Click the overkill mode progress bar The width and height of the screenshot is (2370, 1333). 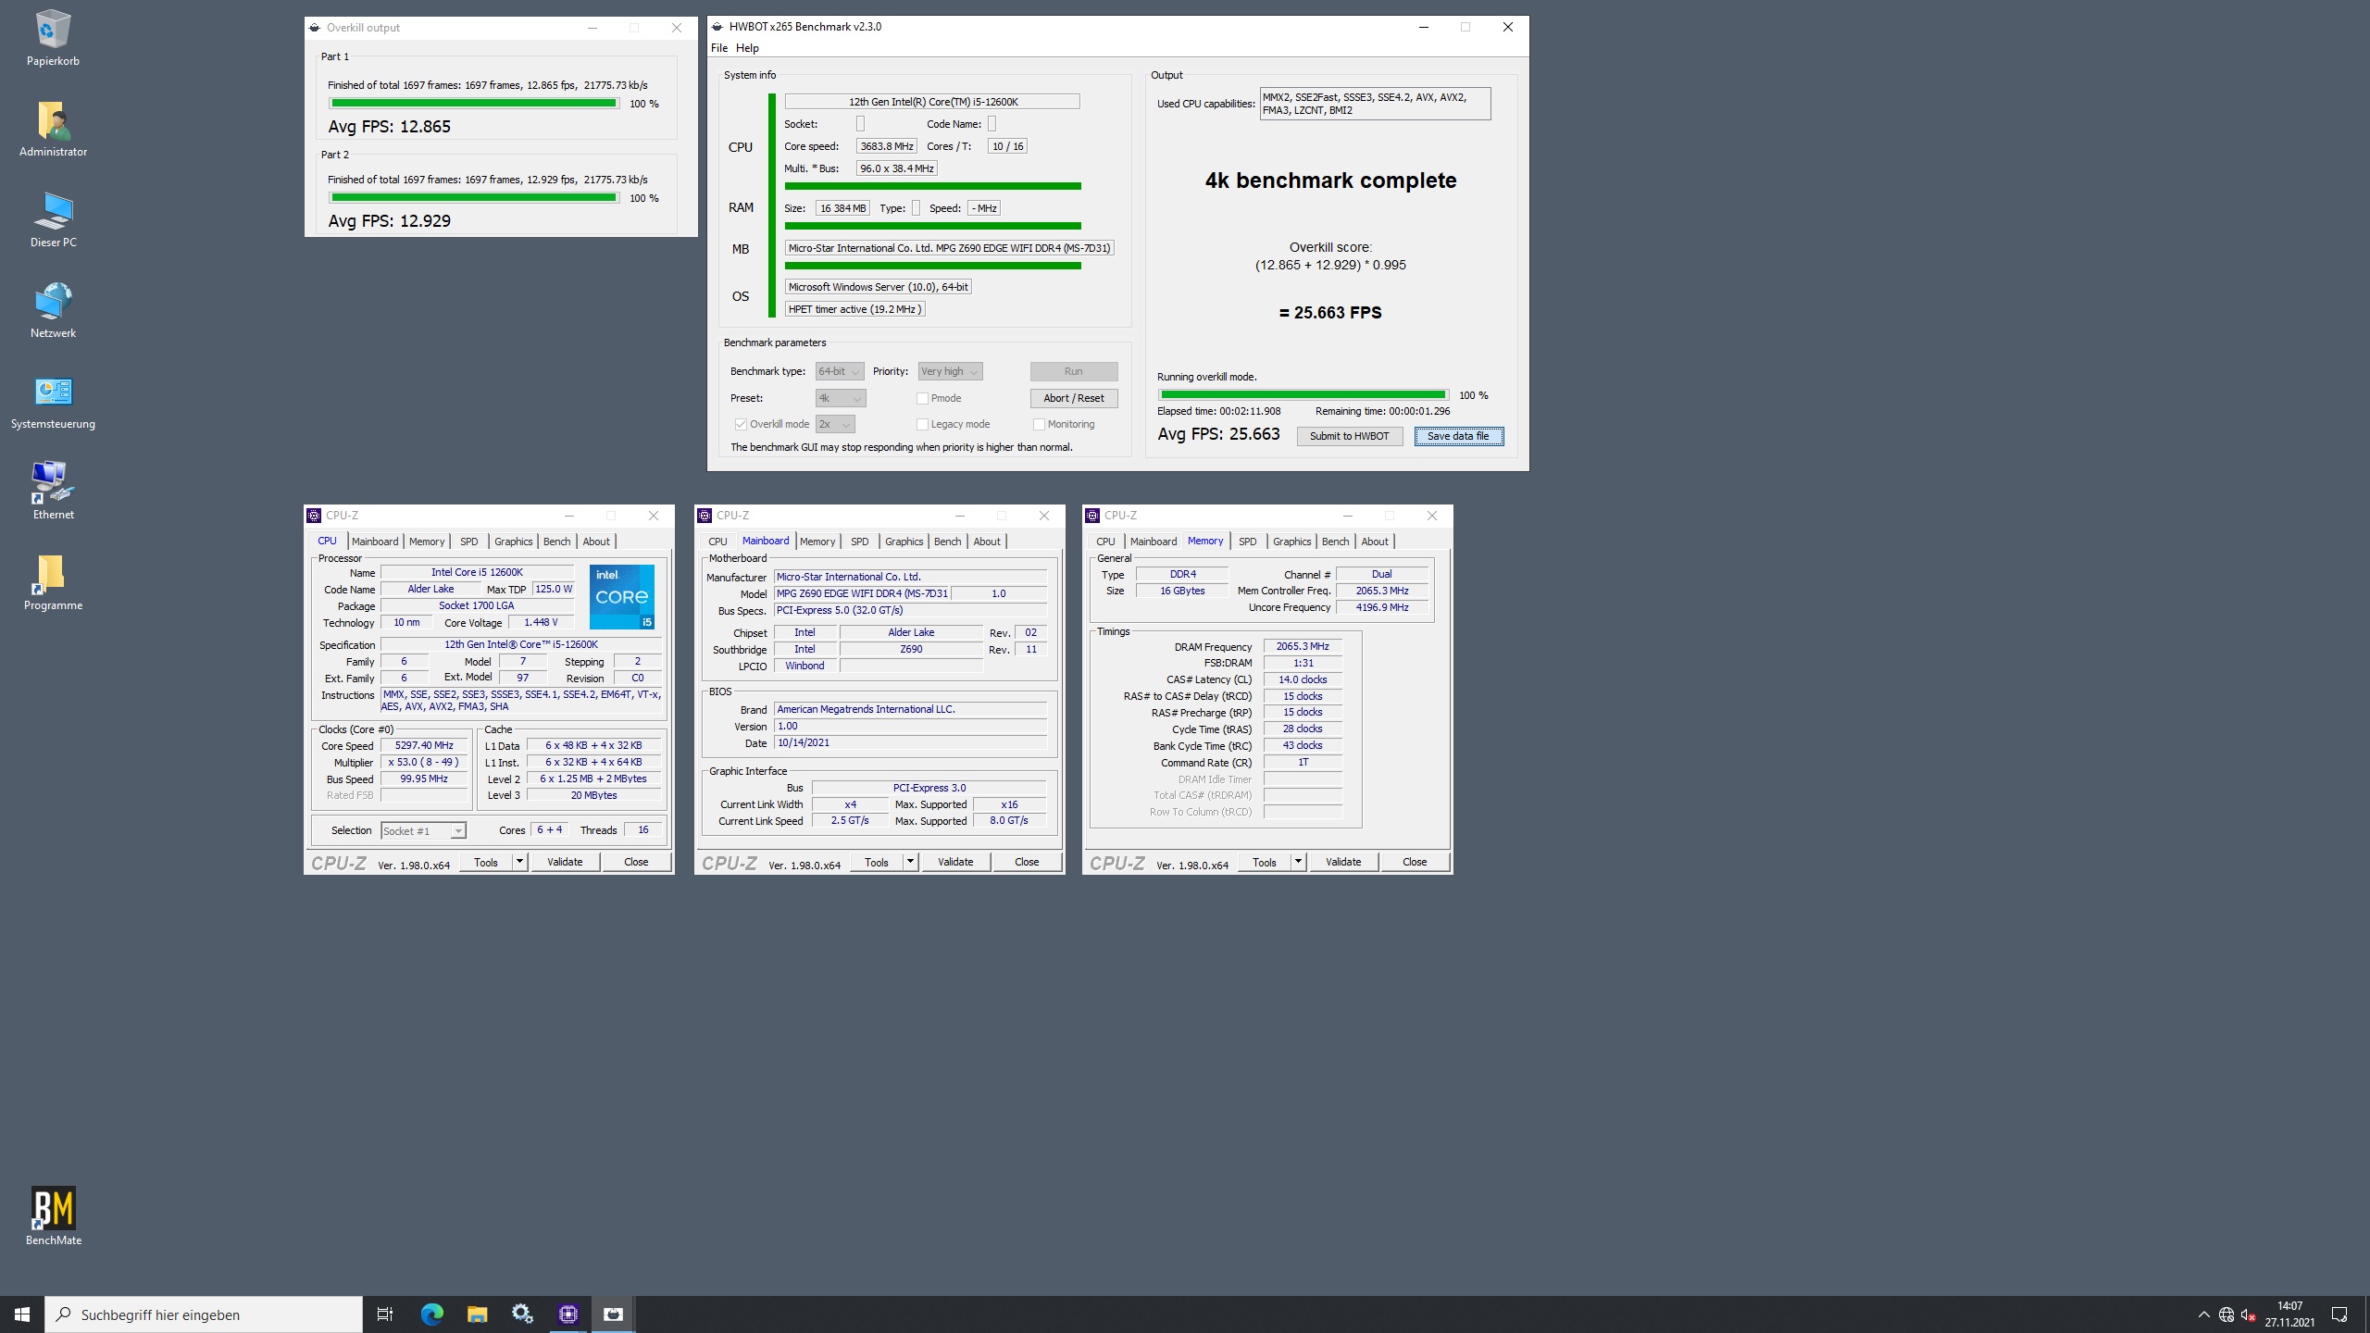coord(1303,395)
